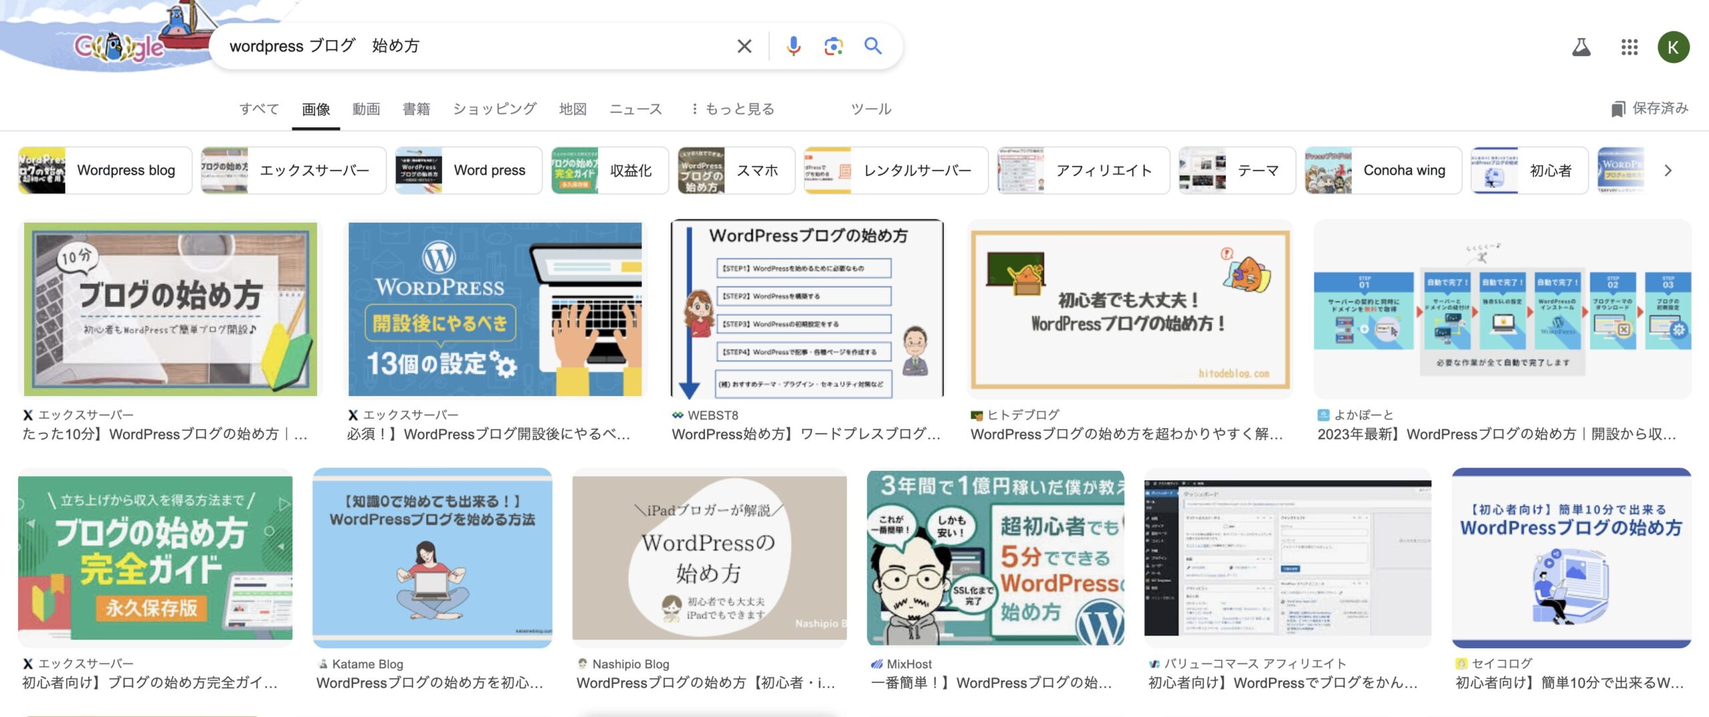Click the WEBST8 source name
The image size is (1709, 717).
pyautogui.click(x=713, y=415)
